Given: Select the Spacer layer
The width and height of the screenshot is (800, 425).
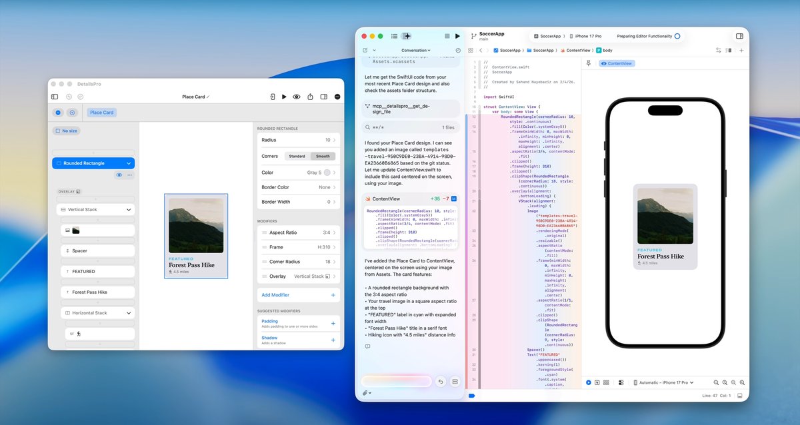Looking at the screenshot, I should (x=99, y=251).
